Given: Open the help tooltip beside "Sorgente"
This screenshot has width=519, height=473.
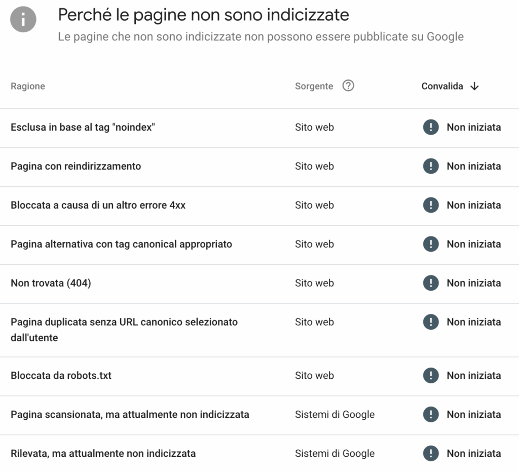Looking at the screenshot, I should click(x=348, y=86).
